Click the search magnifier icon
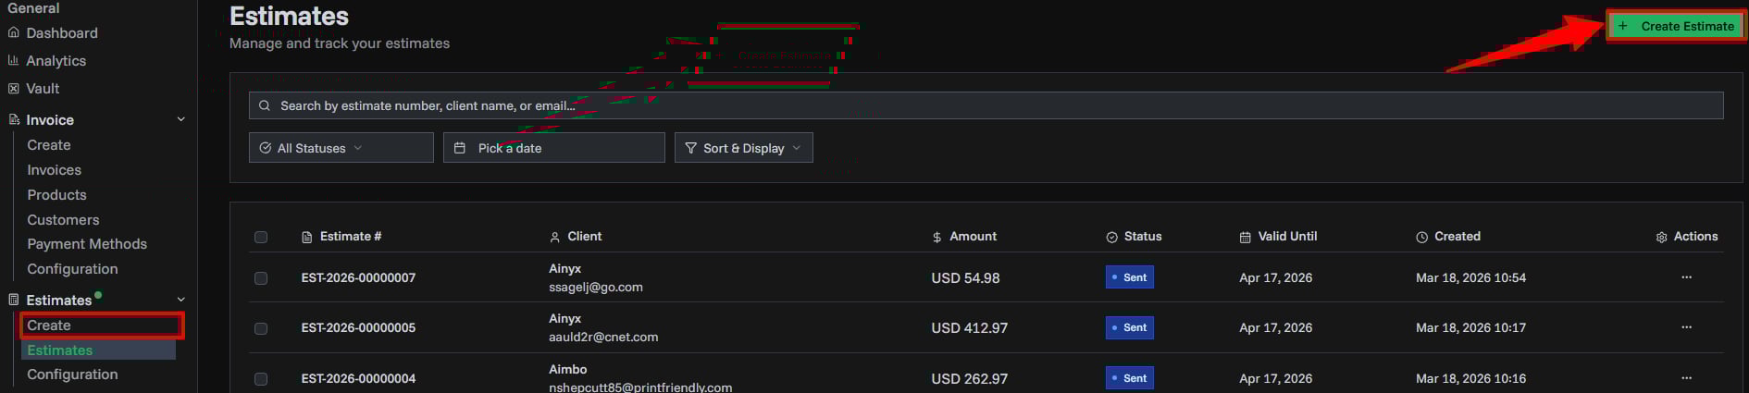This screenshot has width=1749, height=393. tap(265, 106)
